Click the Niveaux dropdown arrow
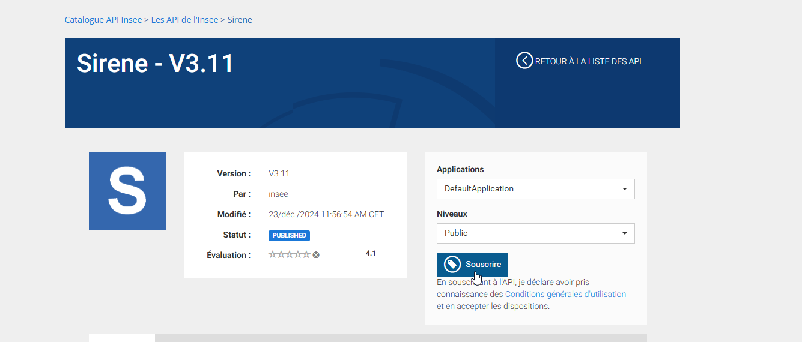 pyautogui.click(x=625, y=233)
